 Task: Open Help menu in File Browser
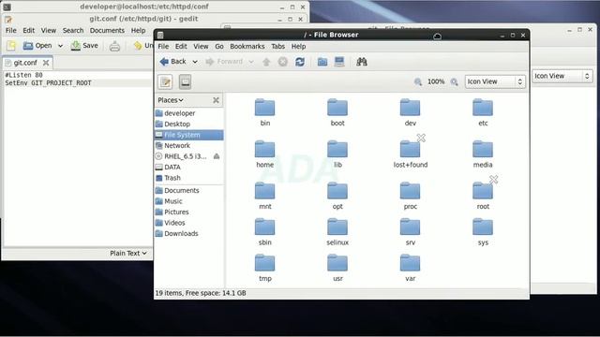click(298, 46)
